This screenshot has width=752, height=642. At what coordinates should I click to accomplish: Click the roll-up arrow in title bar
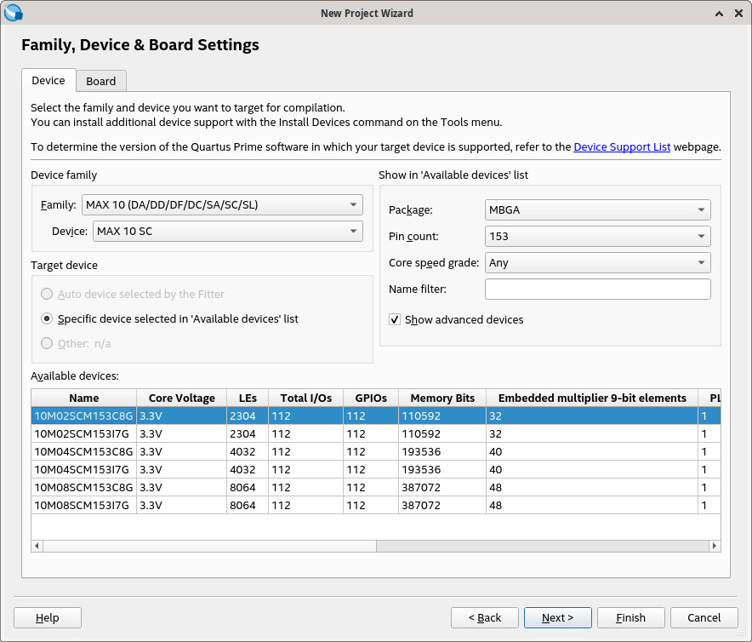pyautogui.click(x=719, y=14)
